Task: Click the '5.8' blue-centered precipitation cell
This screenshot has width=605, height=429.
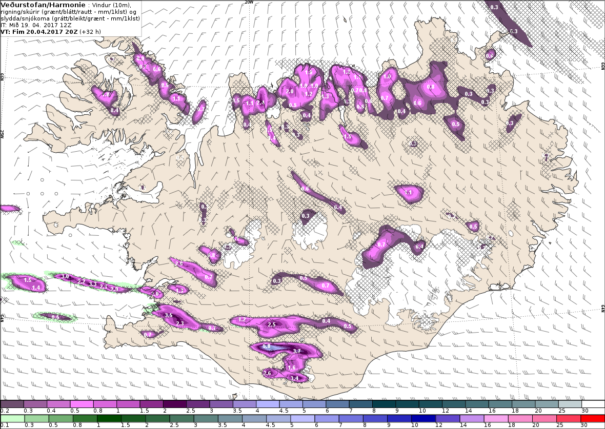Action: click(x=272, y=348)
